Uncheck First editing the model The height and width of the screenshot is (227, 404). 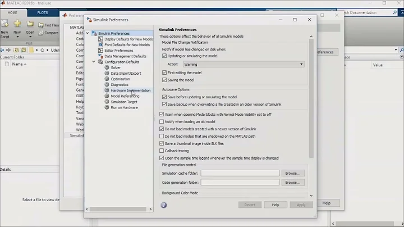[x=164, y=72]
